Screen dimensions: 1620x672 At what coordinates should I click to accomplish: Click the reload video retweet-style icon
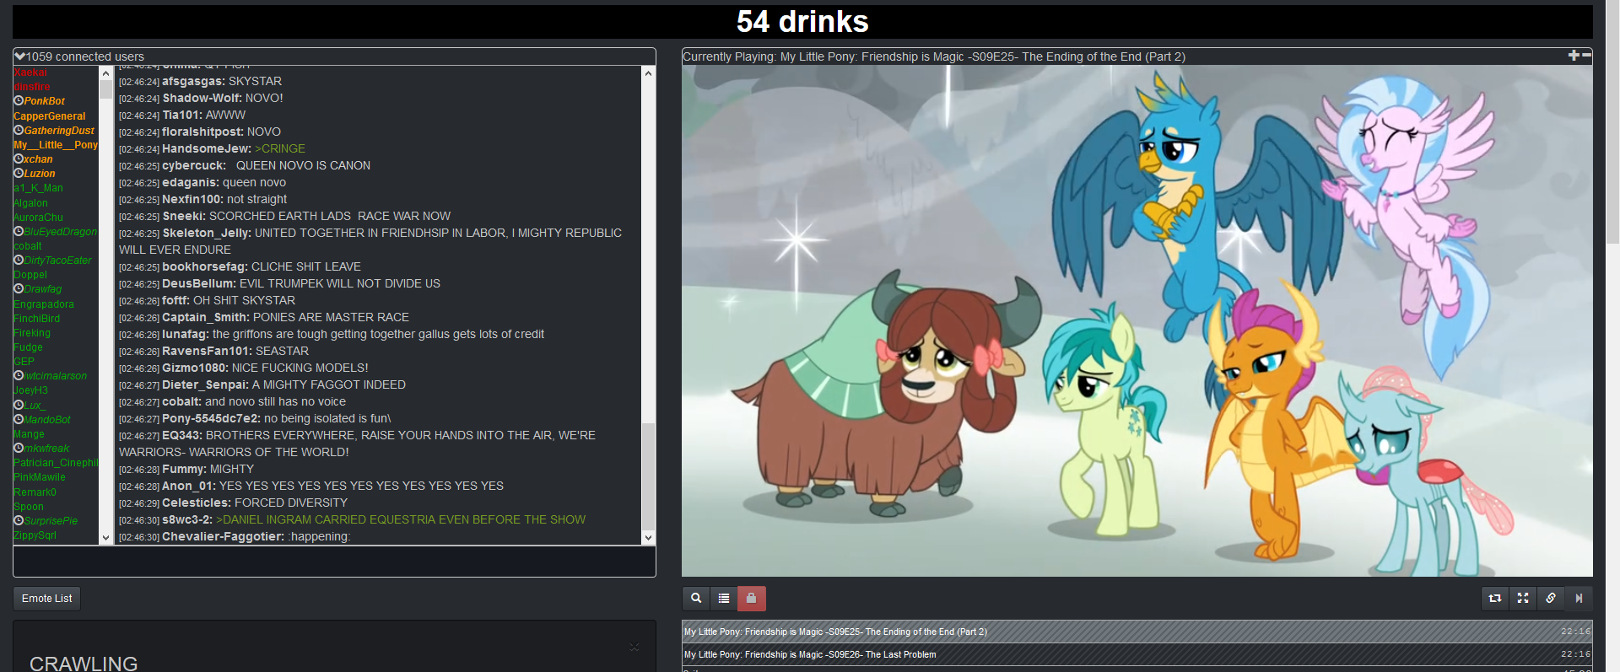click(x=1495, y=599)
